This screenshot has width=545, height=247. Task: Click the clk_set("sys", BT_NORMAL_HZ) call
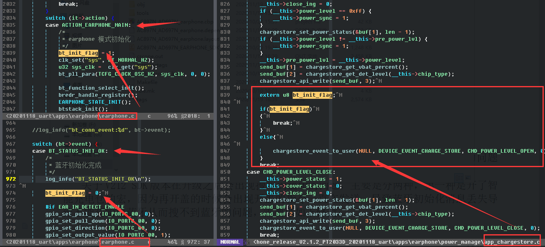106,60
